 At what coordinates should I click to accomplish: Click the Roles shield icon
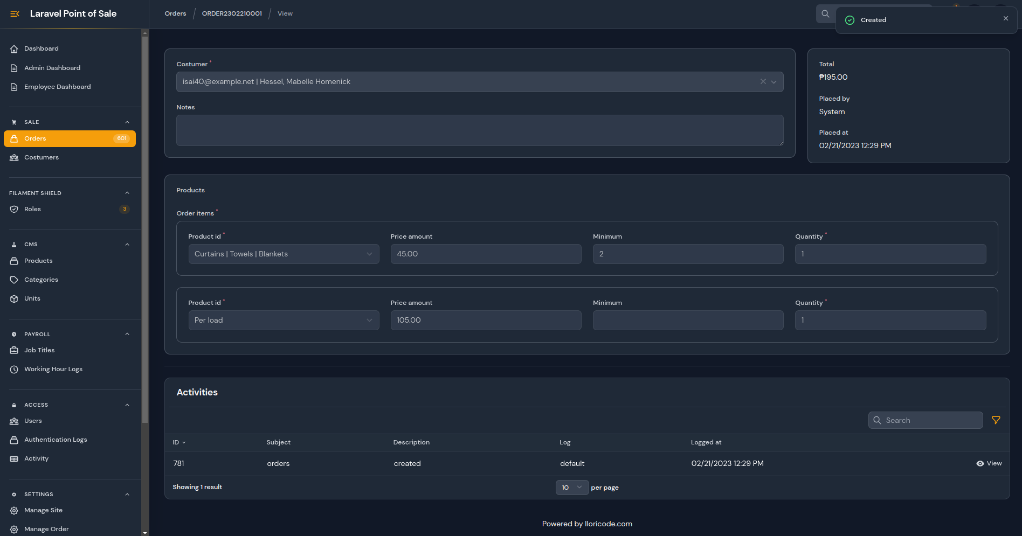point(14,209)
